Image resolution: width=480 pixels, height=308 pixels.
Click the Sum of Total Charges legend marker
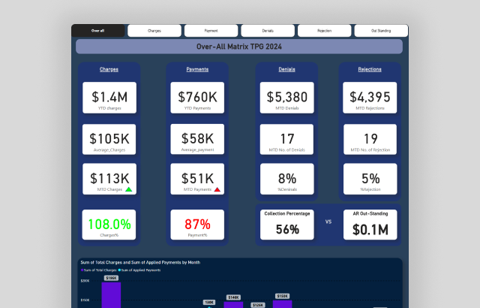[x=80, y=269]
